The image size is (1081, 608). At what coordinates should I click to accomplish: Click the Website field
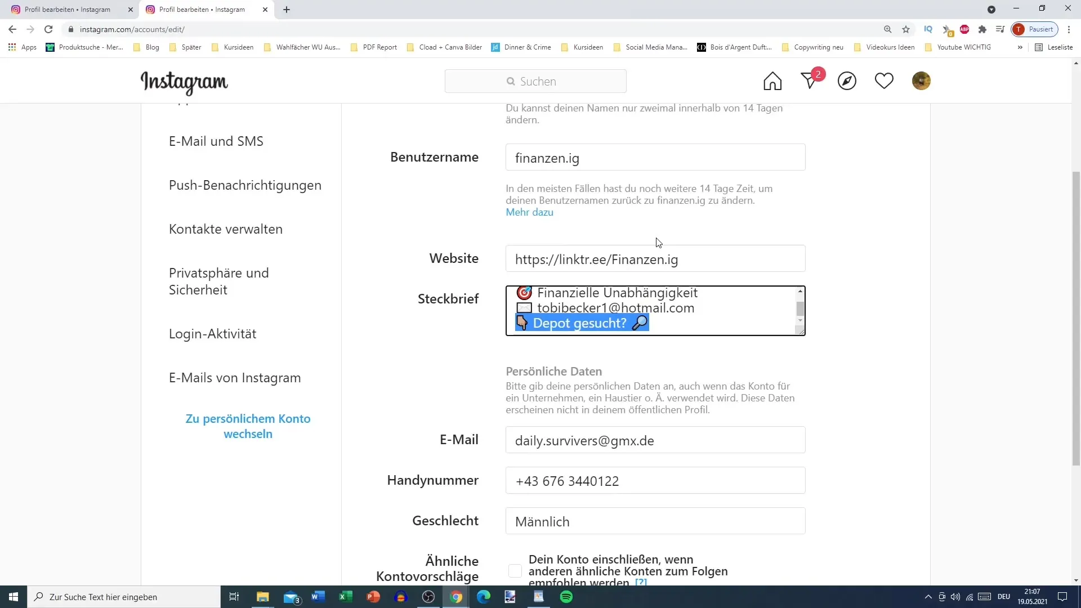coord(655,258)
